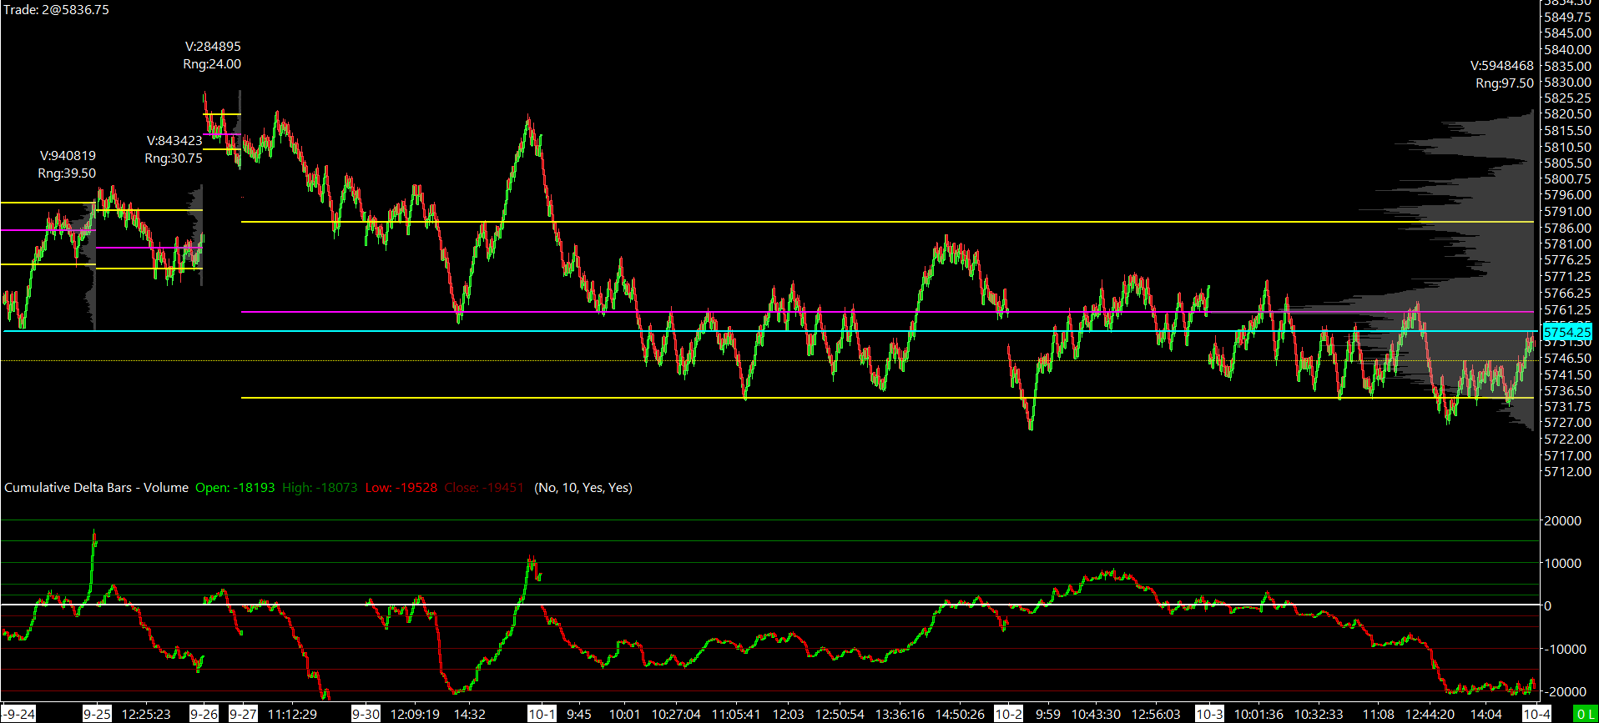Click the 11:05:41 time label
This screenshot has height=723, width=1599.
click(736, 714)
